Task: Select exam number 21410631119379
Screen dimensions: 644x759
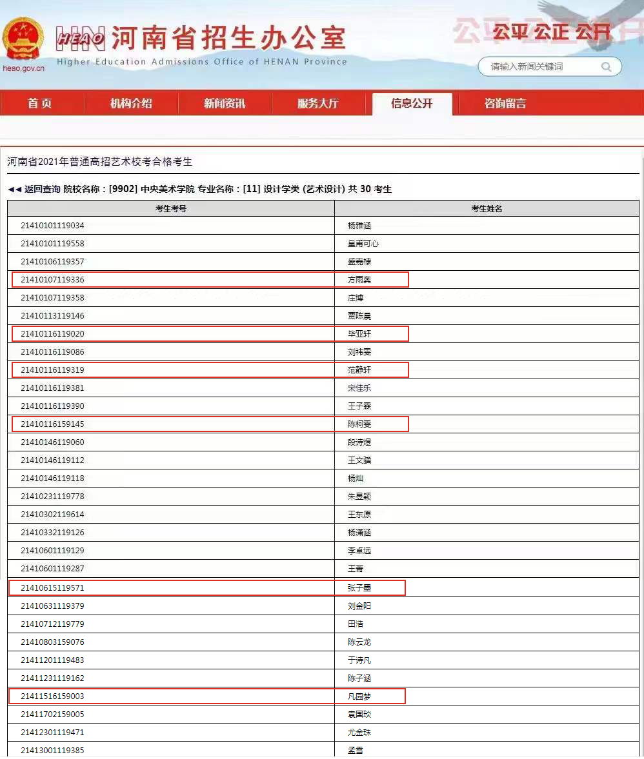Action: coord(52,606)
